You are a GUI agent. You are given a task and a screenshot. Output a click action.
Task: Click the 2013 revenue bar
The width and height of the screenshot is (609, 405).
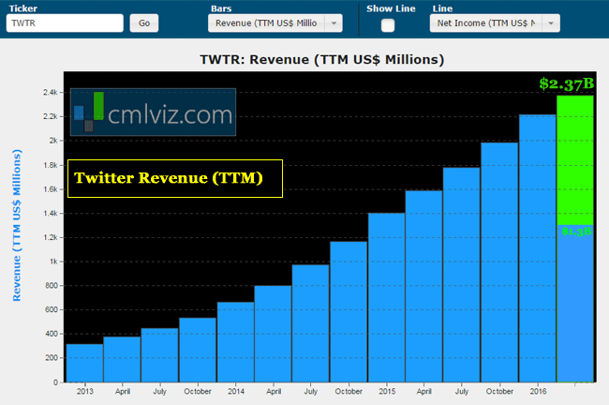point(84,363)
